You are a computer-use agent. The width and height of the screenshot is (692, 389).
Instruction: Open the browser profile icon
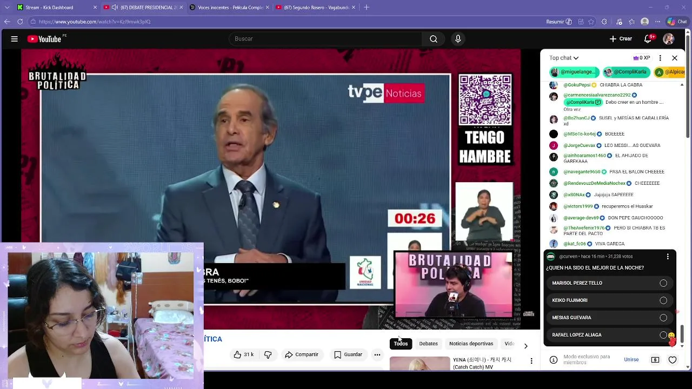pyautogui.click(x=644, y=22)
